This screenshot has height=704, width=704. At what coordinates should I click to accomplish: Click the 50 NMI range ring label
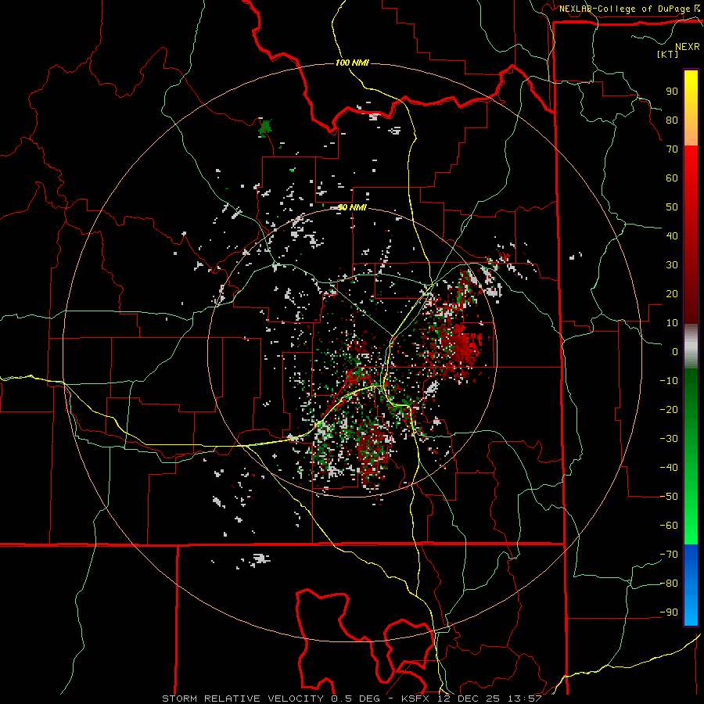[x=352, y=207]
